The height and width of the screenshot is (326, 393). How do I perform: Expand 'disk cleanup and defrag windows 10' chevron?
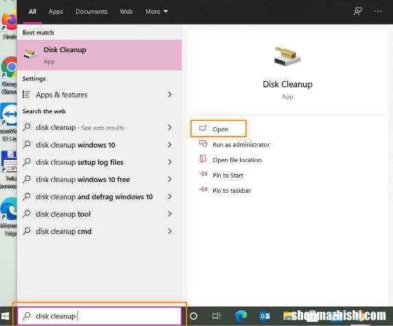170,196
